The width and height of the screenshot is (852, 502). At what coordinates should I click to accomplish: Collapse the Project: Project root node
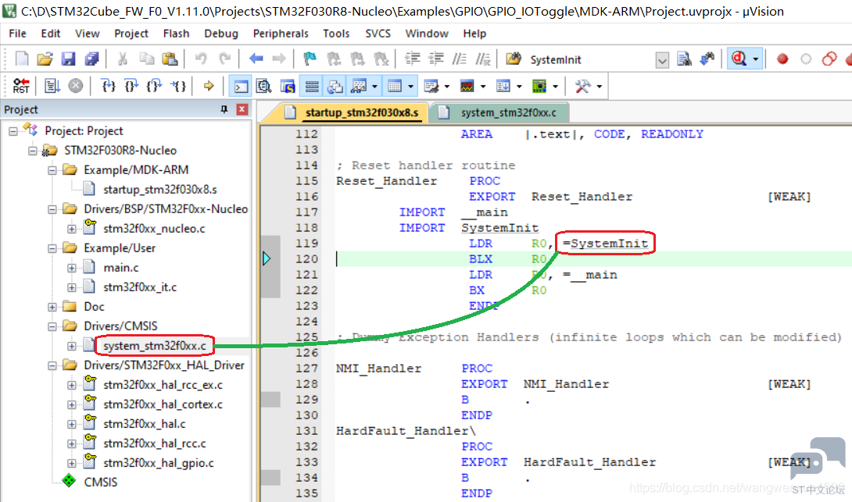tap(13, 131)
